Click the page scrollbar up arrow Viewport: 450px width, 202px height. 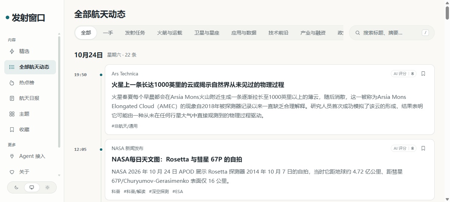(x=447, y=3)
